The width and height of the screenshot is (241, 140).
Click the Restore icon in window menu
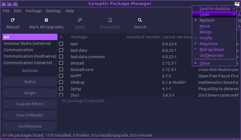pos(195,20)
